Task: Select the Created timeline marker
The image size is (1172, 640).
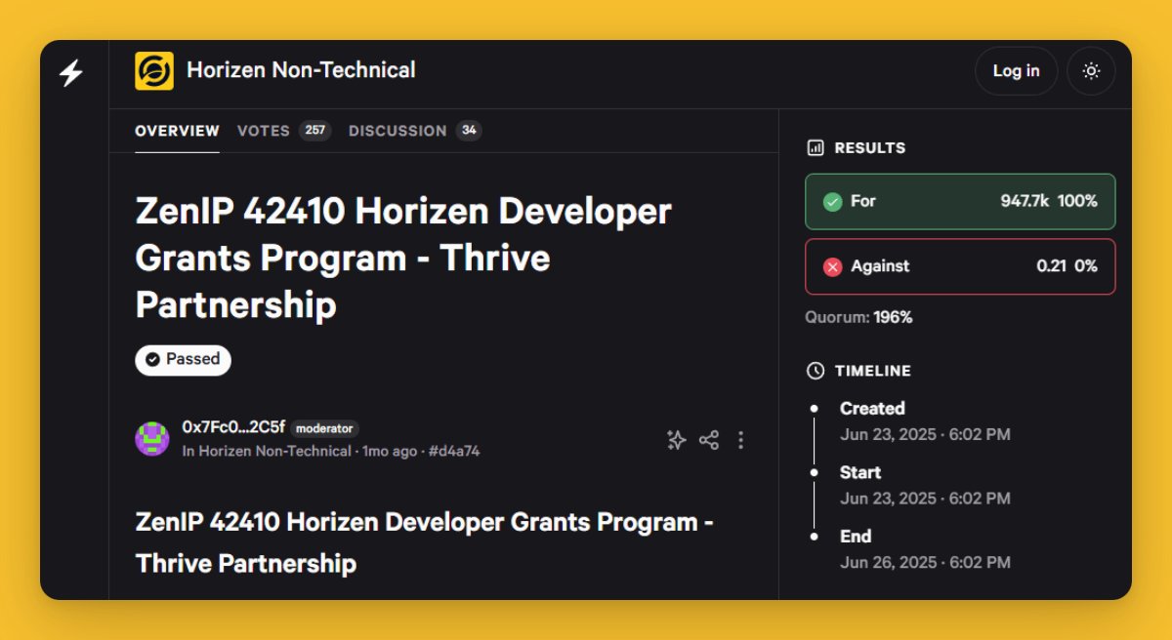Action: 814,408
